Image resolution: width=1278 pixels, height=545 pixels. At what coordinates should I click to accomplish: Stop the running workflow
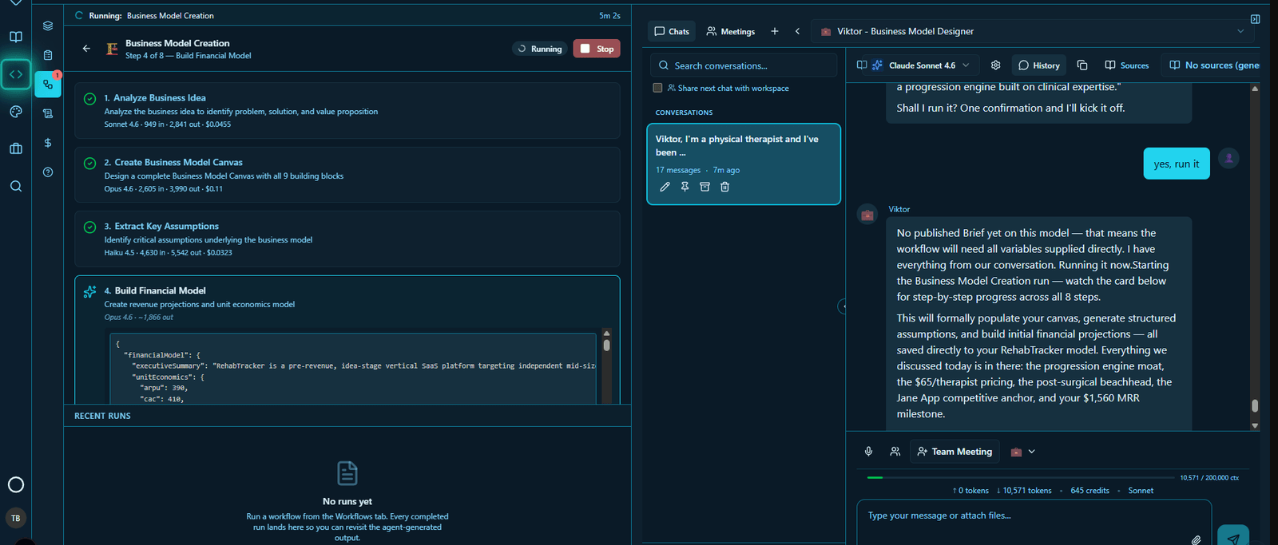597,49
